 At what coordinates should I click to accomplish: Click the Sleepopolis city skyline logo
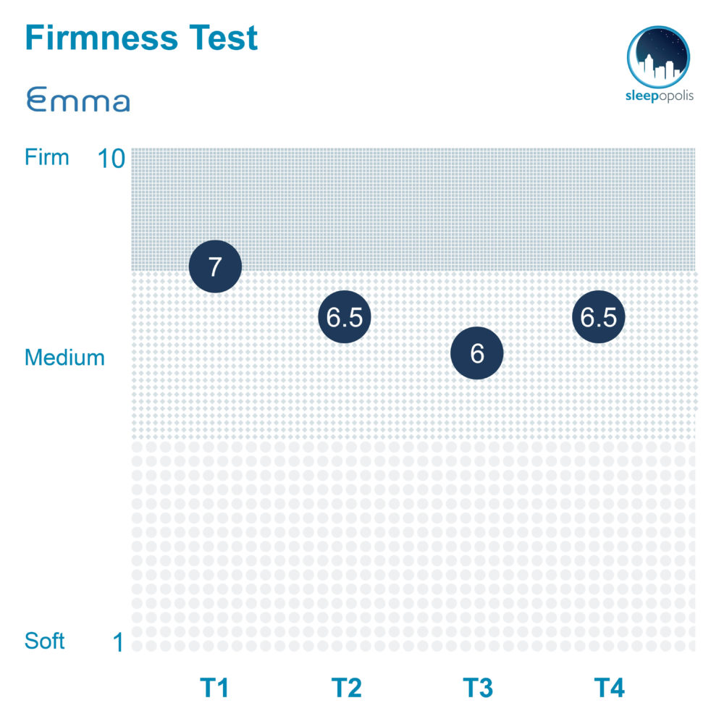[658, 57]
